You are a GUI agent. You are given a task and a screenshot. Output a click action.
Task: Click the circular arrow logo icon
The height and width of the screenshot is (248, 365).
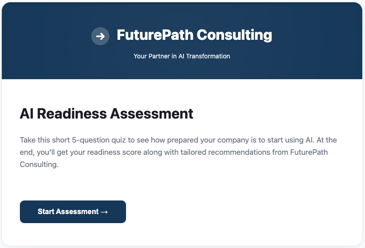point(100,36)
